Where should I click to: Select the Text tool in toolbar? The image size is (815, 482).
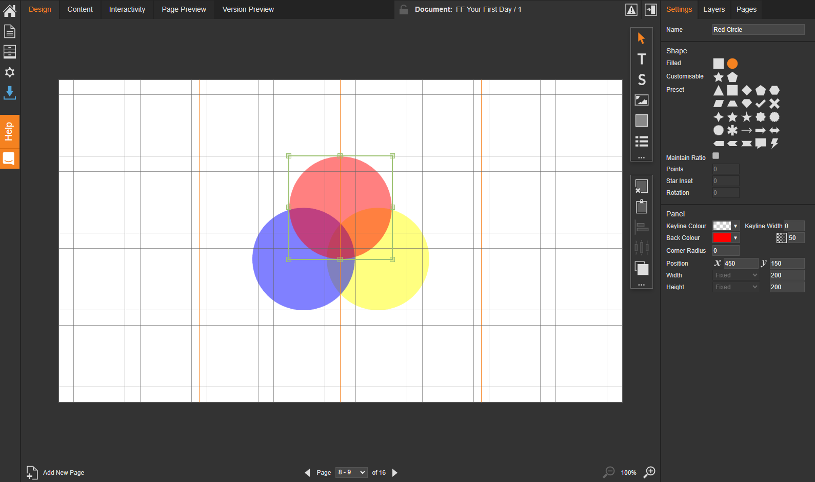pos(641,59)
